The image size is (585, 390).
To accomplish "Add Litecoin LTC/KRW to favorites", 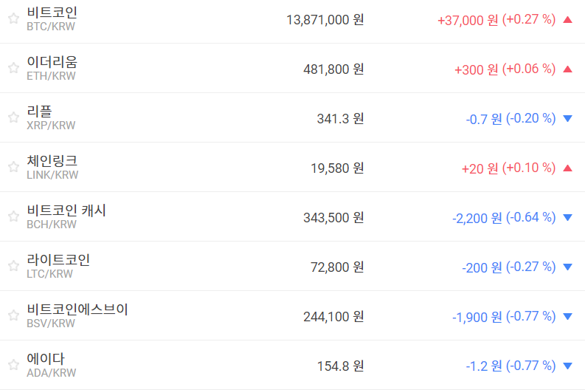I will coord(13,266).
